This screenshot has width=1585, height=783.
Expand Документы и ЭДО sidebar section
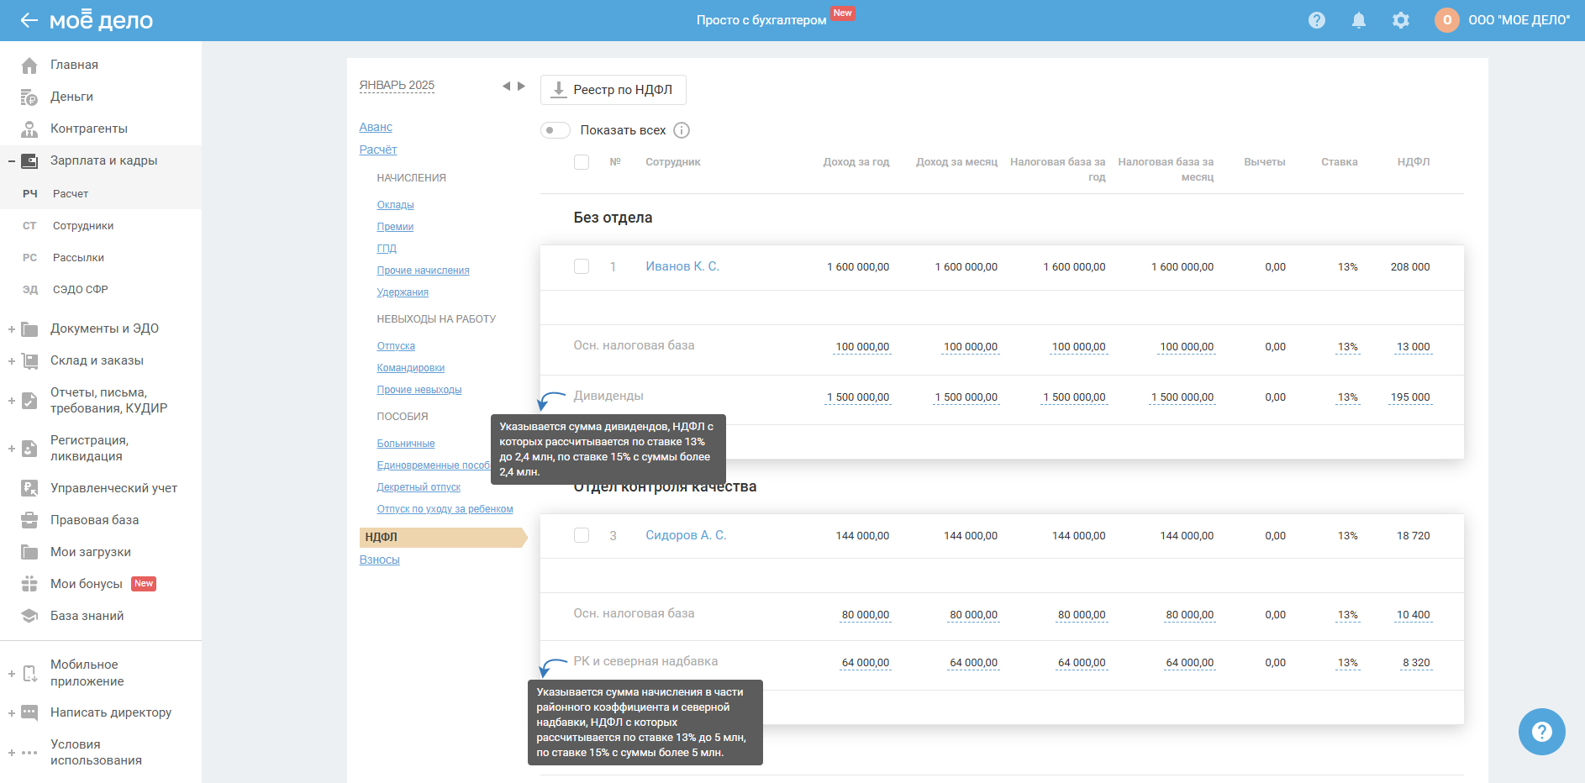[12, 329]
